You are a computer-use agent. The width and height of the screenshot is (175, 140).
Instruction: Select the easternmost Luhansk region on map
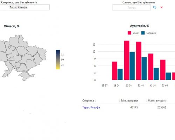click(x=42, y=54)
